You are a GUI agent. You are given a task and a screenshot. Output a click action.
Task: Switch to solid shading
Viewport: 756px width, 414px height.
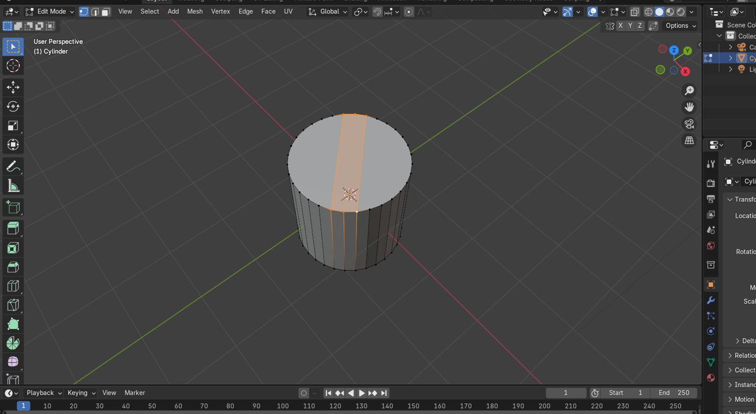[659, 12]
